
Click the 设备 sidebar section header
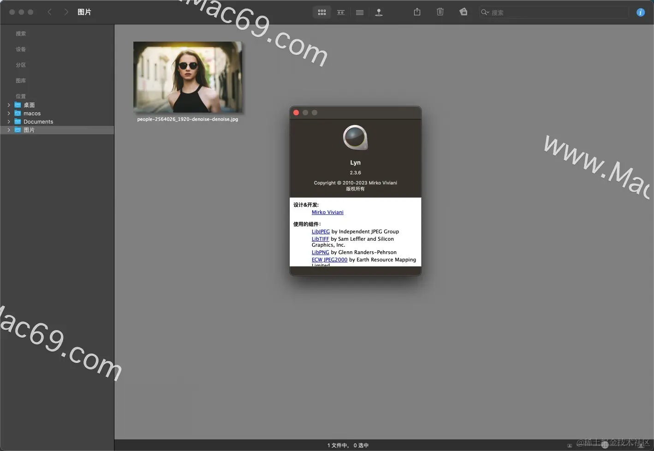tap(21, 49)
